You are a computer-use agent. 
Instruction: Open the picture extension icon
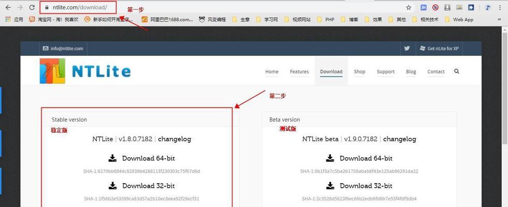click(x=459, y=7)
